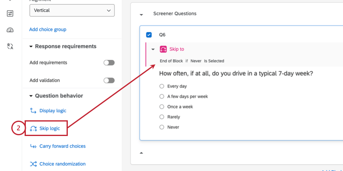Enable the Add validation switch
The width and height of the screenshot is (343, 171).
click(x=109, y=80)
